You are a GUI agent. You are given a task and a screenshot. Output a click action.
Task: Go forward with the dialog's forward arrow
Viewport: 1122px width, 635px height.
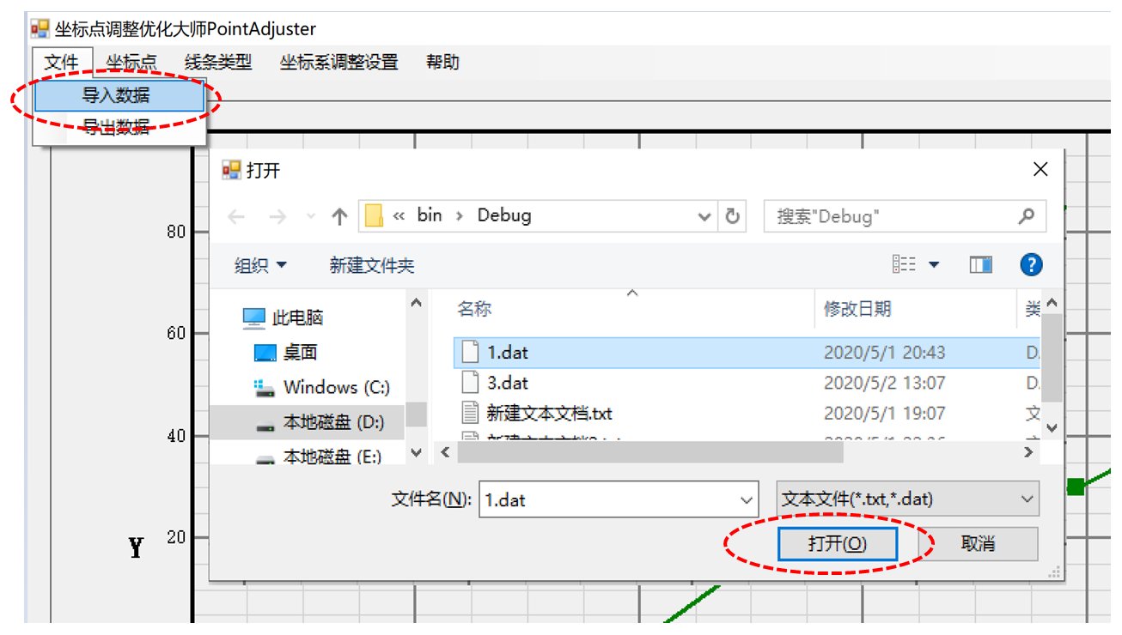[277, 217]
